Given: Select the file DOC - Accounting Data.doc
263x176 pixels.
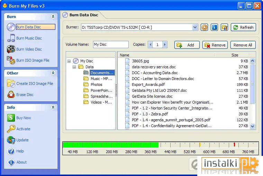Looking at the screenshot, I should [155, 73].
